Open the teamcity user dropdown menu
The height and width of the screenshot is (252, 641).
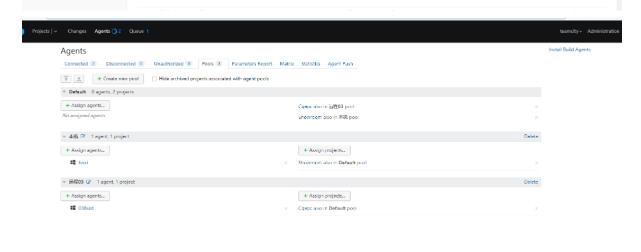click(571, 31)
